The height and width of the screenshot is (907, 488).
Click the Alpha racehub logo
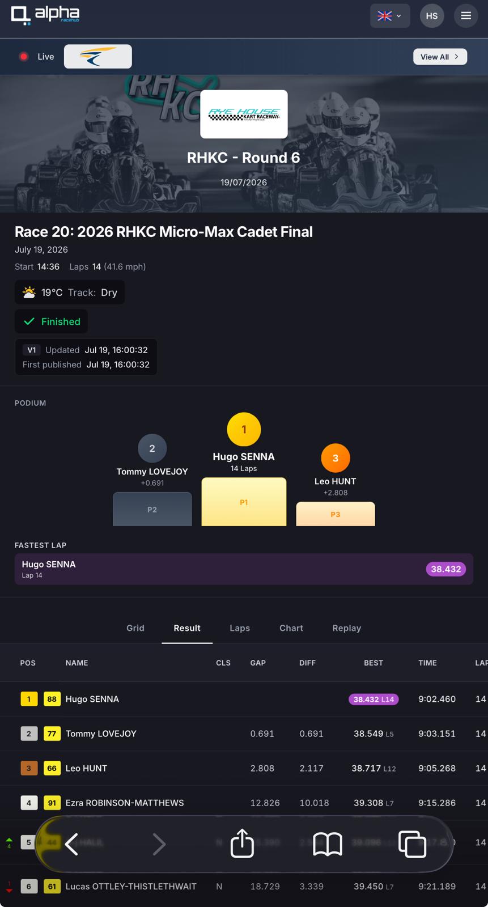click(45, 15)
